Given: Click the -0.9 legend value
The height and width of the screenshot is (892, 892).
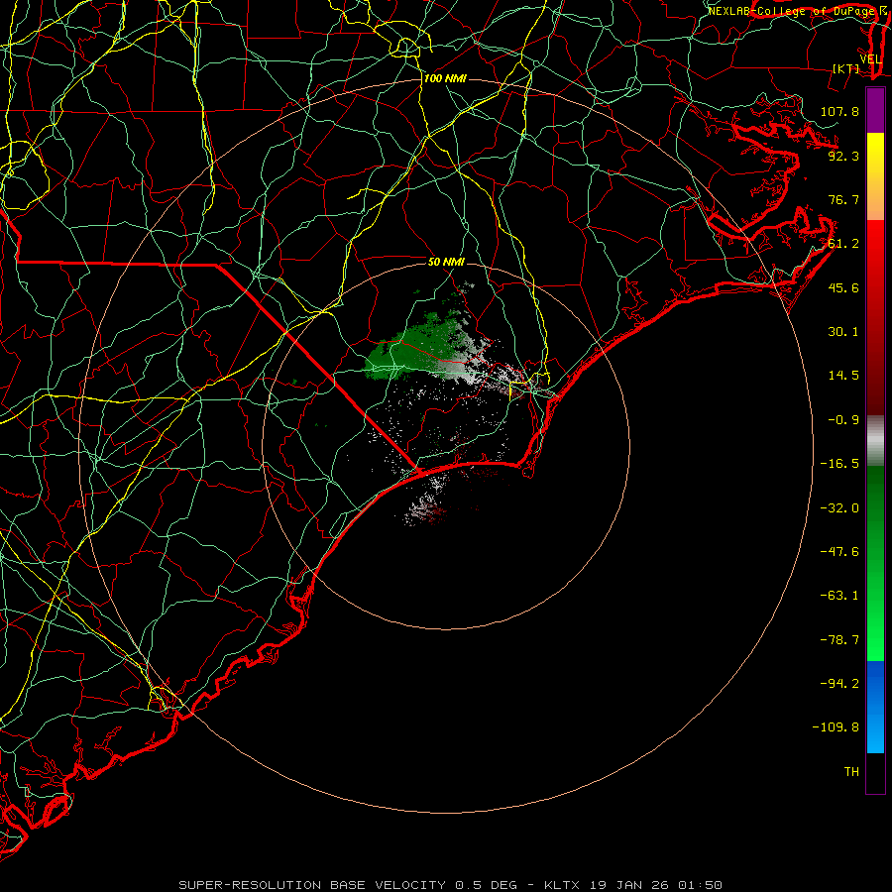Looking at the screenshot, I should pyautogui.click(x=843, y=420).
